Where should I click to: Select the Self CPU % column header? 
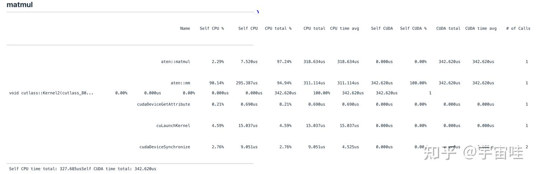(211, 28)
